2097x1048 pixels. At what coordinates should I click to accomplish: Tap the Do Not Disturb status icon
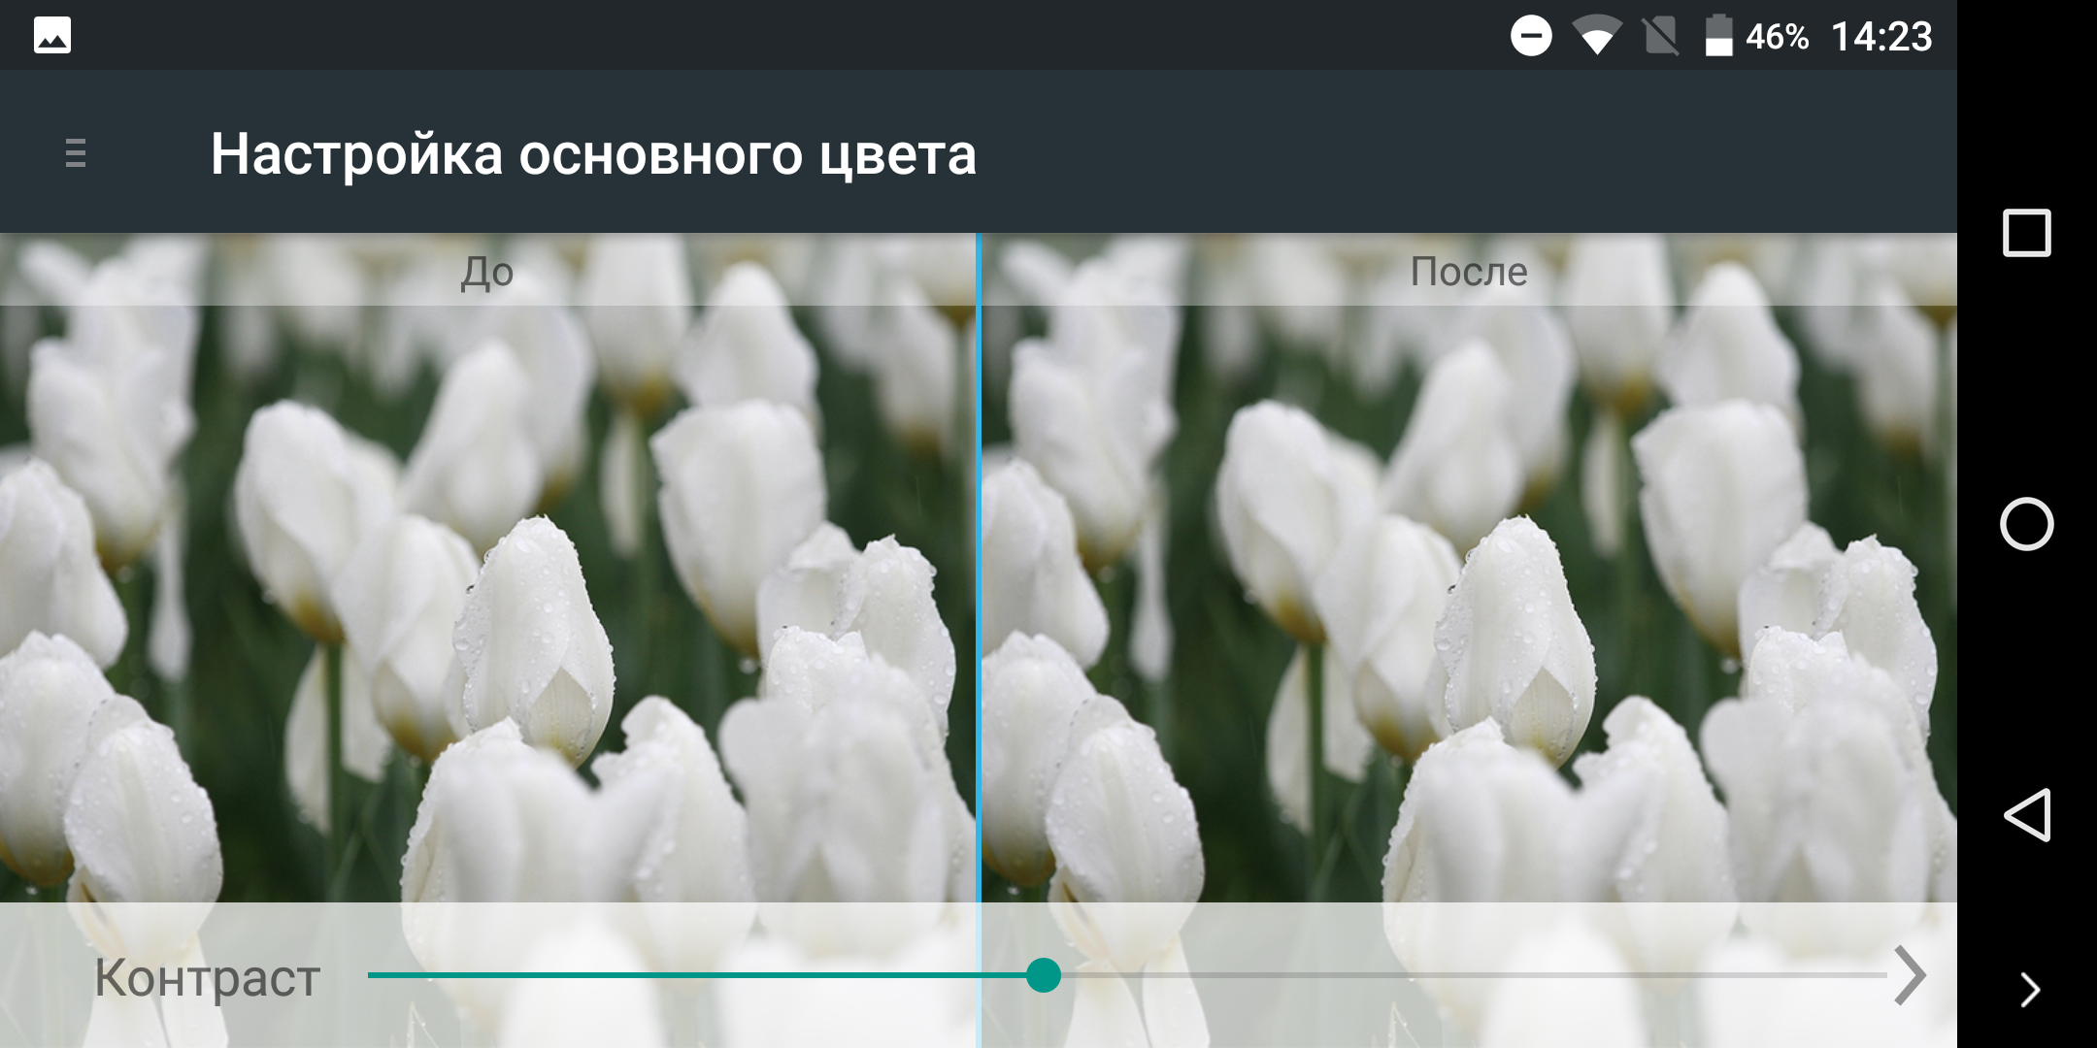[x=1531, y=37]
